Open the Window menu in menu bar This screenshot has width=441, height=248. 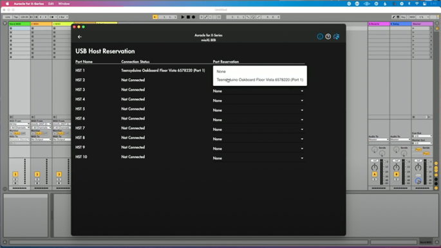pyautogui.click(x=64, y=4)
